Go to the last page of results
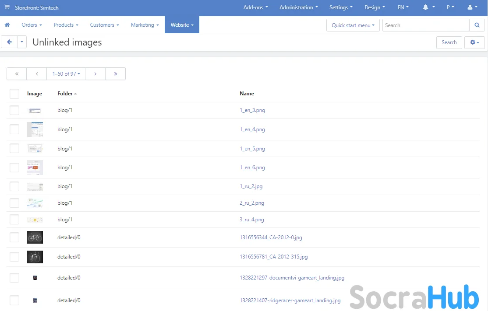 tap(115, 74)
